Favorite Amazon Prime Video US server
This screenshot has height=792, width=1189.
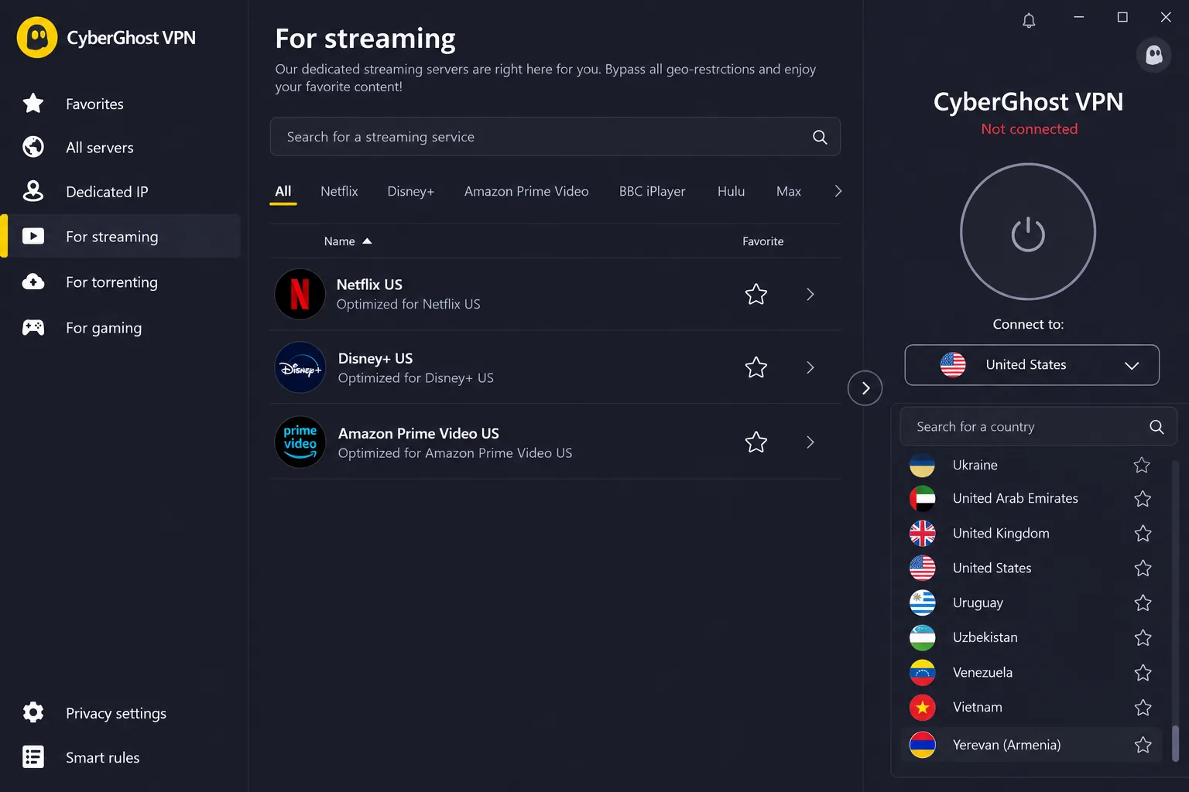756,442
